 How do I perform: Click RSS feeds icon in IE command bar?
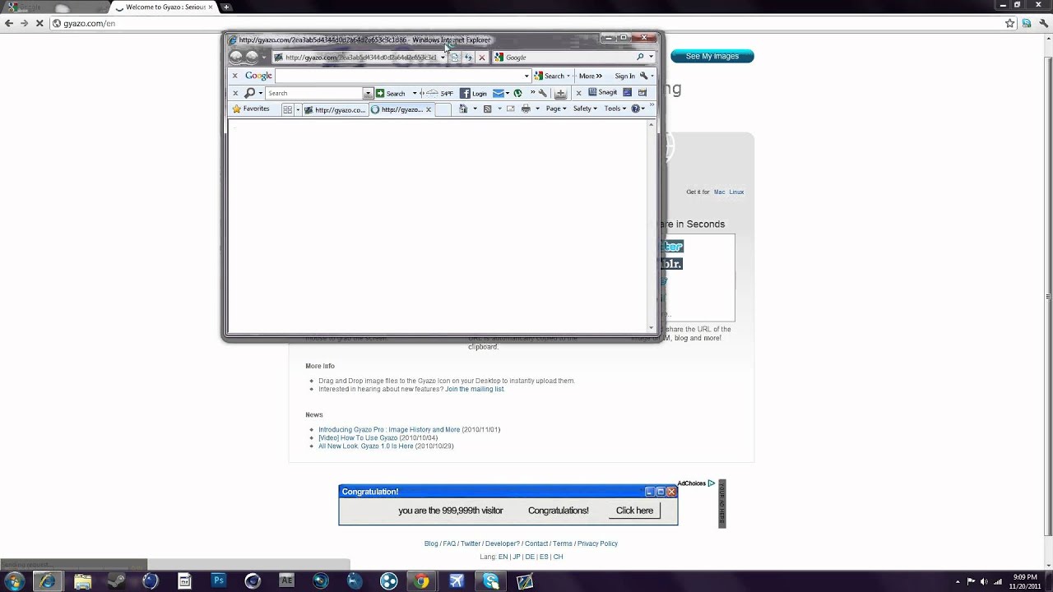[x=487, y=109]
